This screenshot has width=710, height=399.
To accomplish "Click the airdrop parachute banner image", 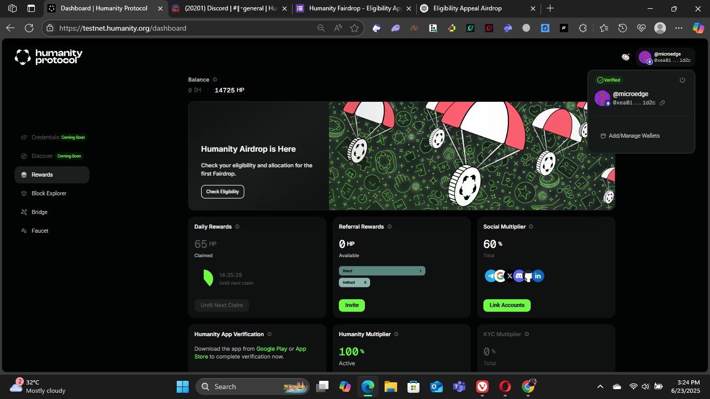I will point(472,156).
